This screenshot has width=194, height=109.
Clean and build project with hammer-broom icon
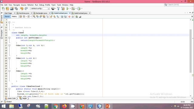[63, 8]
